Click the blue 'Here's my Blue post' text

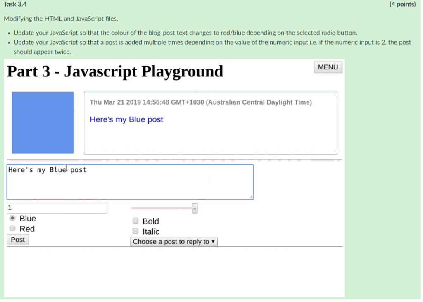[126, 119]
